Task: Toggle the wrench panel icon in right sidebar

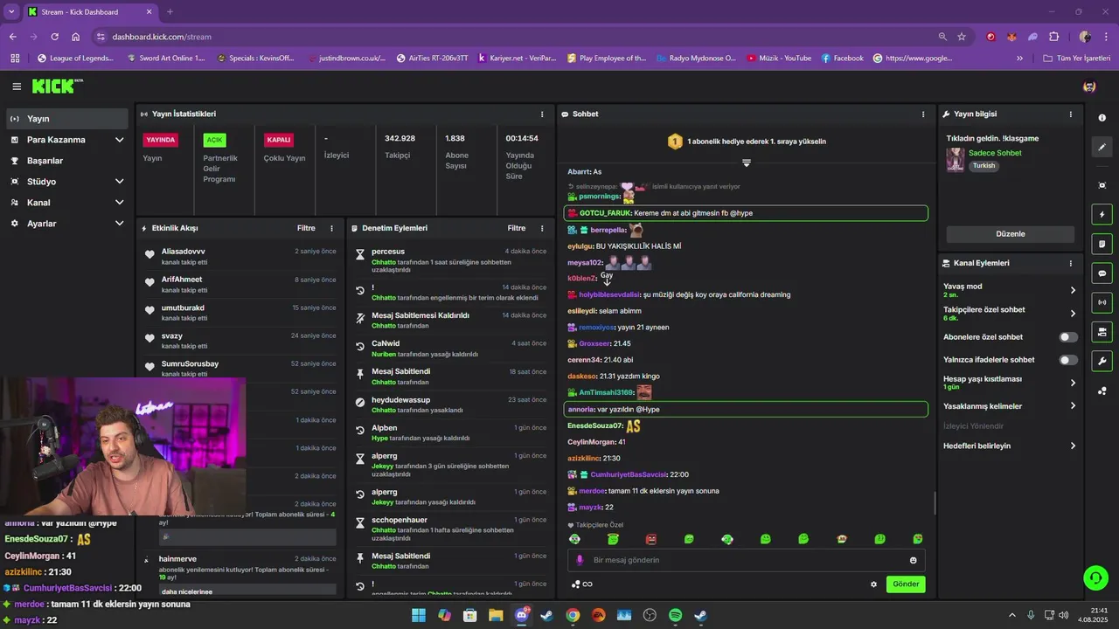Action: [1102, 361]
